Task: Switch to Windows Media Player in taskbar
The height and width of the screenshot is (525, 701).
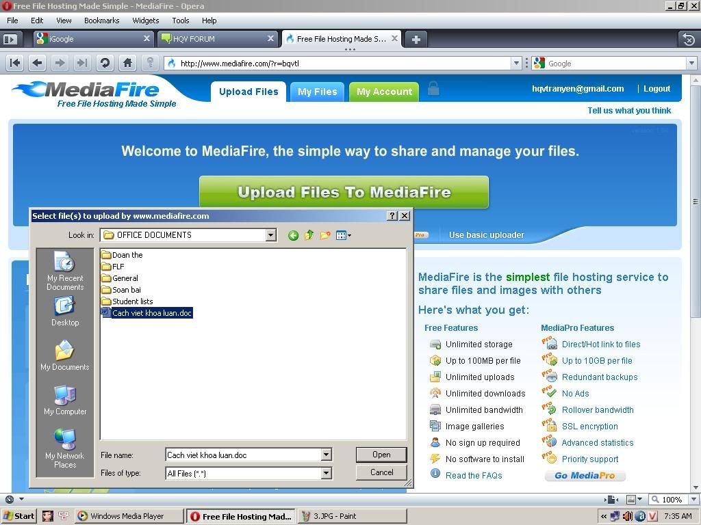Action: [129, 516]
